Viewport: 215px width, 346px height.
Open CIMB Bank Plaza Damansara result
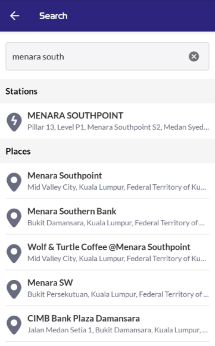pyautogui.click(x=107, y=324)
